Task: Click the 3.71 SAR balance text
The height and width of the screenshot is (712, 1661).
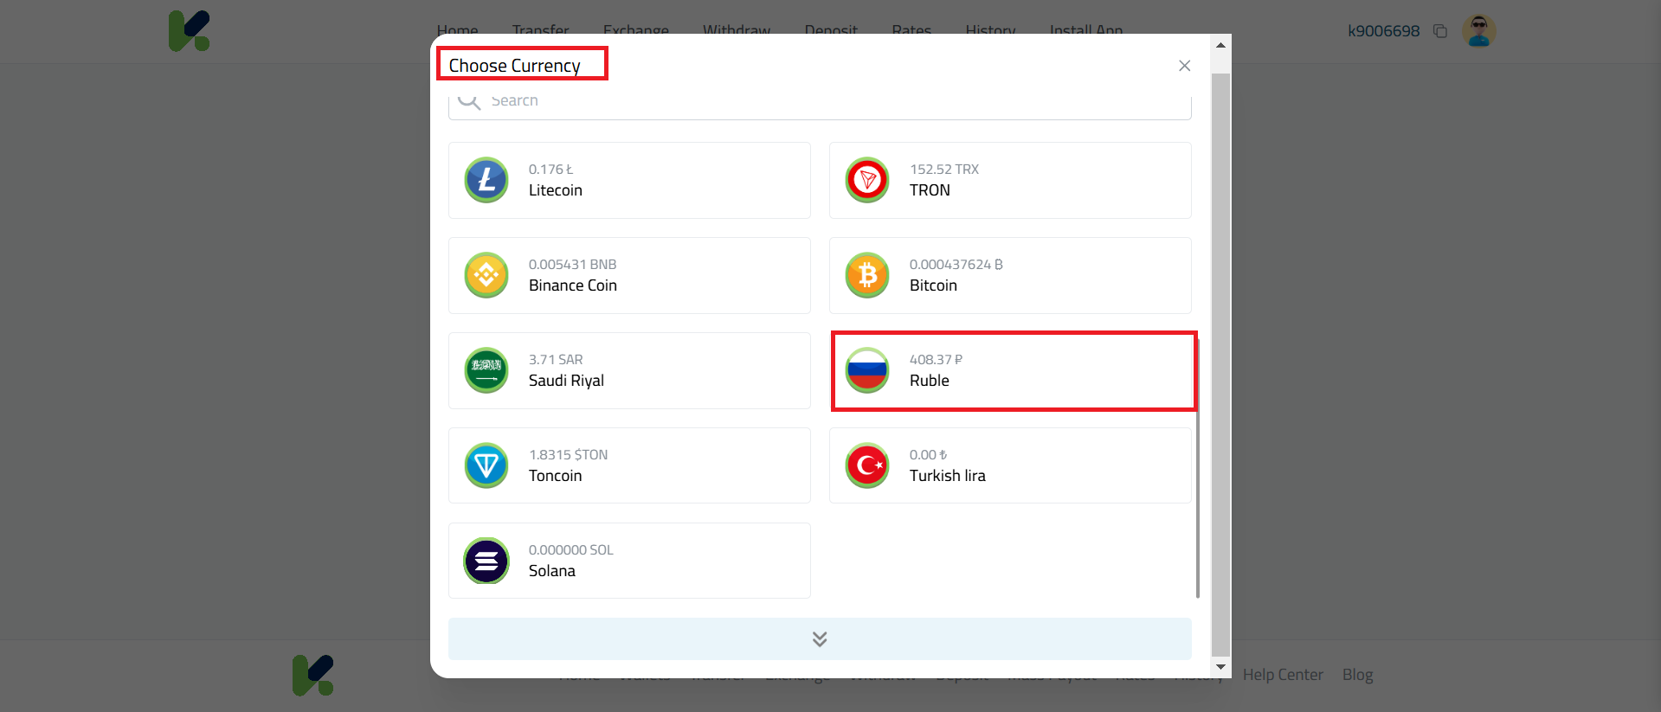Action: pyautogui.click(x=556, y=359)
